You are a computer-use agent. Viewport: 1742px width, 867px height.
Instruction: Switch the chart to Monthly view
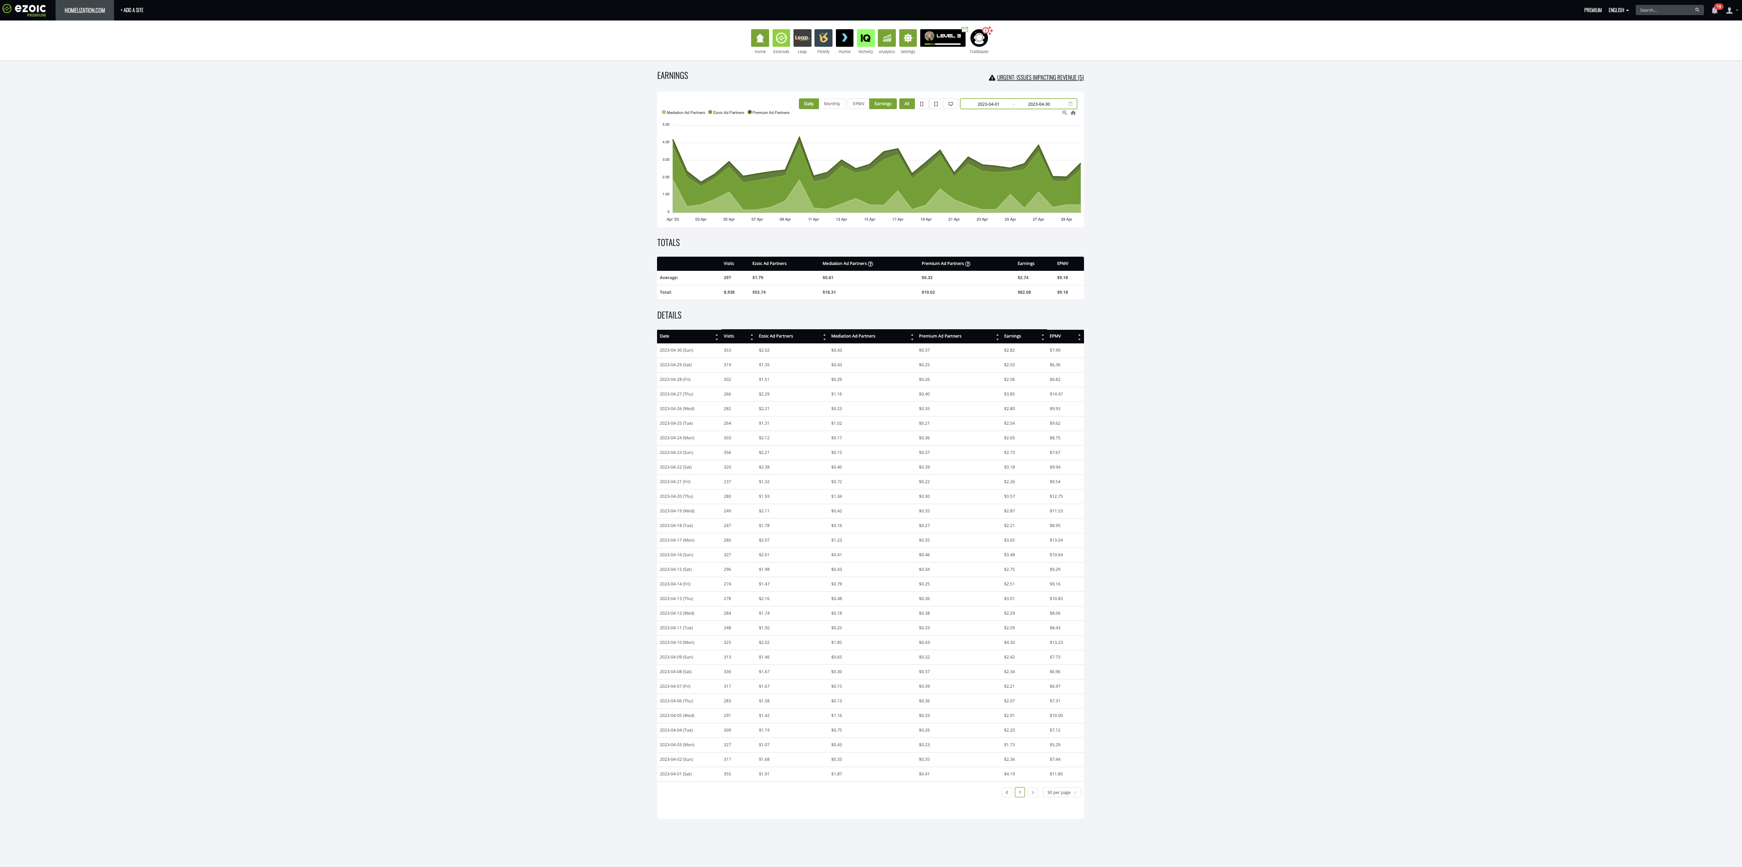pos(832,104)
